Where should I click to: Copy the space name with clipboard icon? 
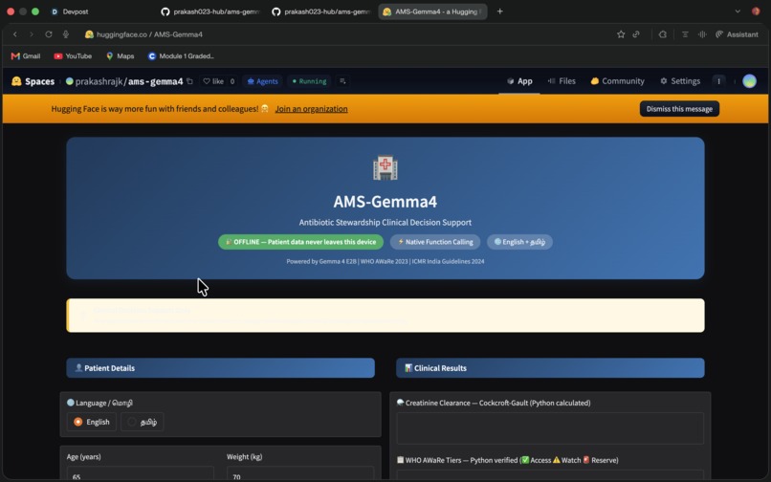coord(189,81)
